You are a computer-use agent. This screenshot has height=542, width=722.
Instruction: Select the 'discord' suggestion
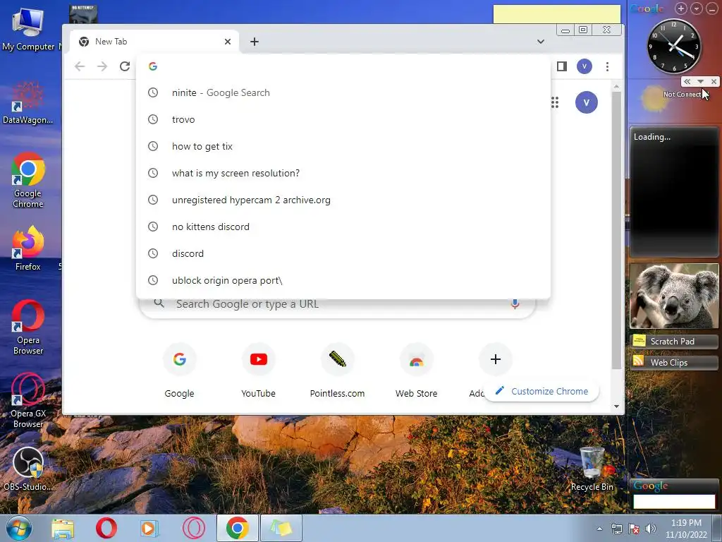click(x=343, y=253)
